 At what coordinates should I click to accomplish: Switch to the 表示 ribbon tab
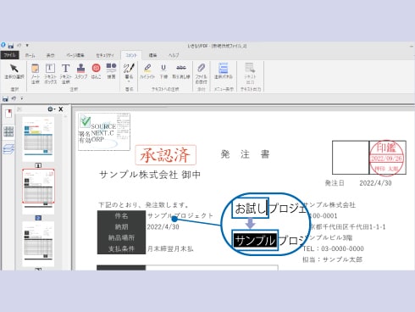pyautogui.click(x=50, y=55)
